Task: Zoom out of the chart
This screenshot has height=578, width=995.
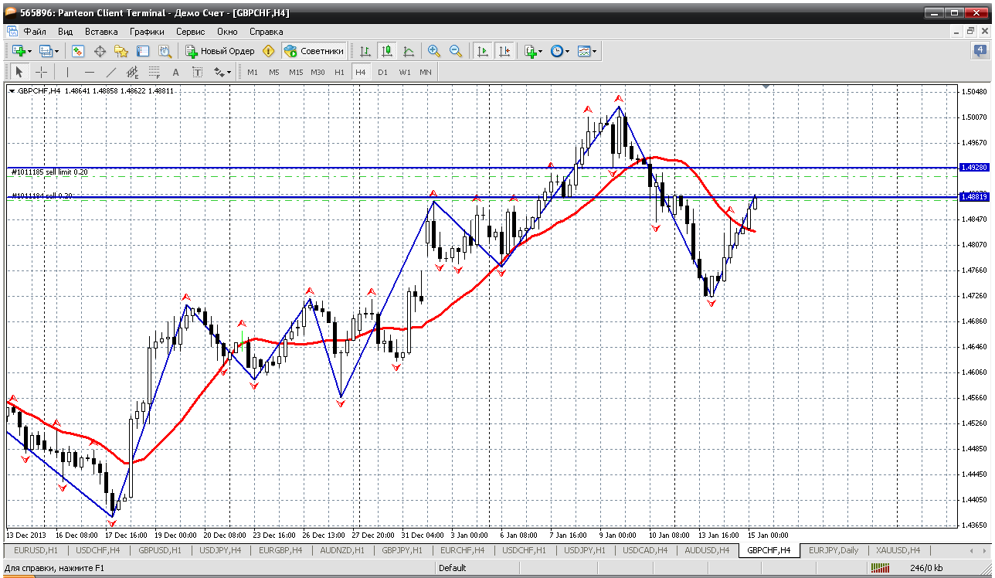Action: tap(456, 51)
